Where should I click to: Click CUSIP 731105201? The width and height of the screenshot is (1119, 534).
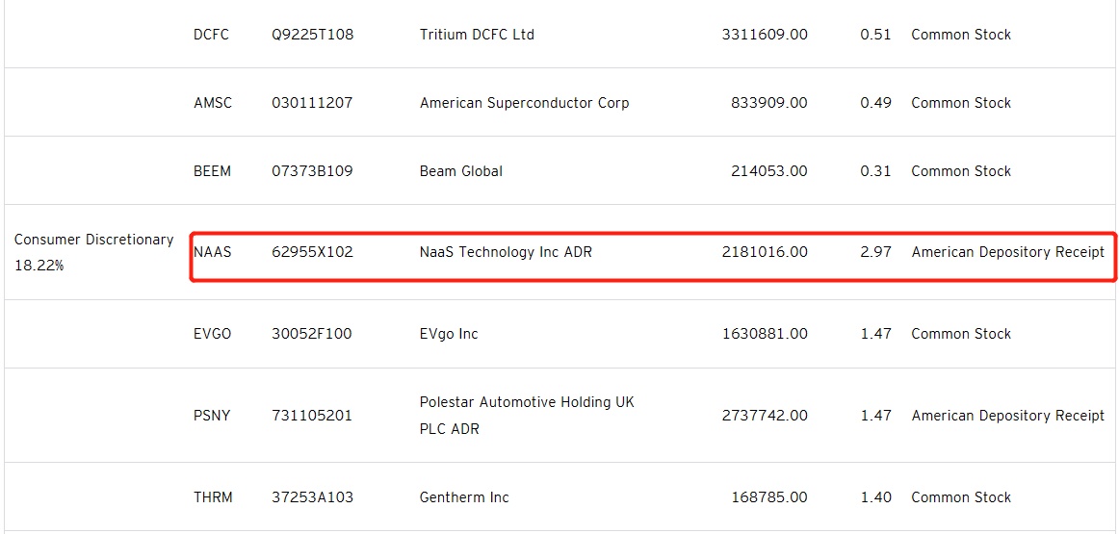click(312, 416)
